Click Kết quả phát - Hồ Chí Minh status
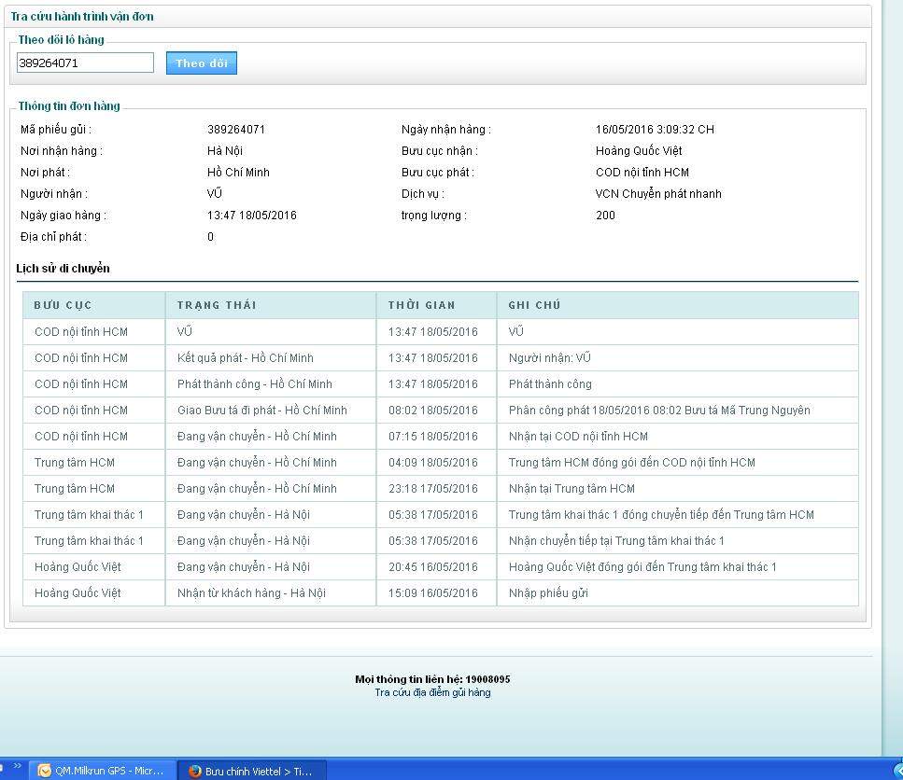Image resolution: width=903 pixels, height=780 pixels. pyautogui.click(x=246, y=357)
